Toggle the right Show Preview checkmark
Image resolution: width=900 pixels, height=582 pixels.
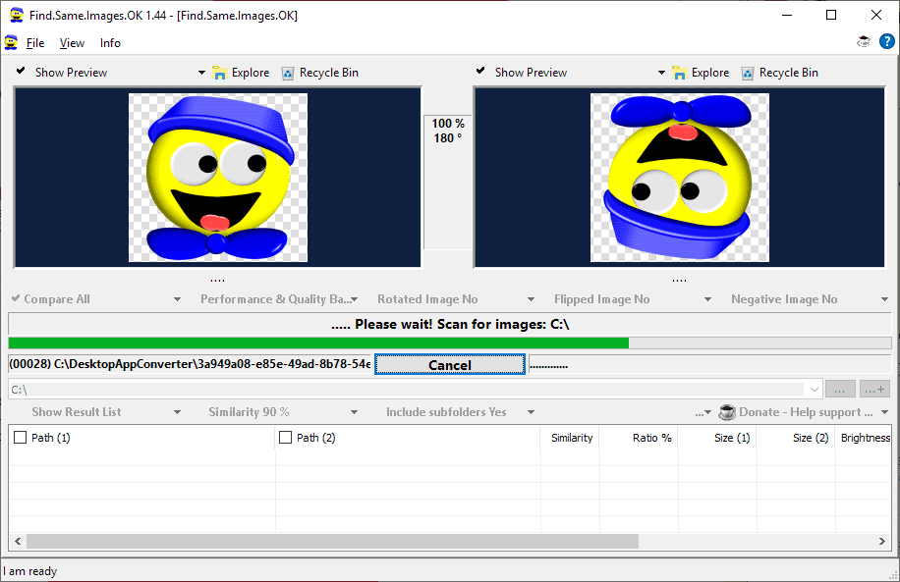click(480, 71)
